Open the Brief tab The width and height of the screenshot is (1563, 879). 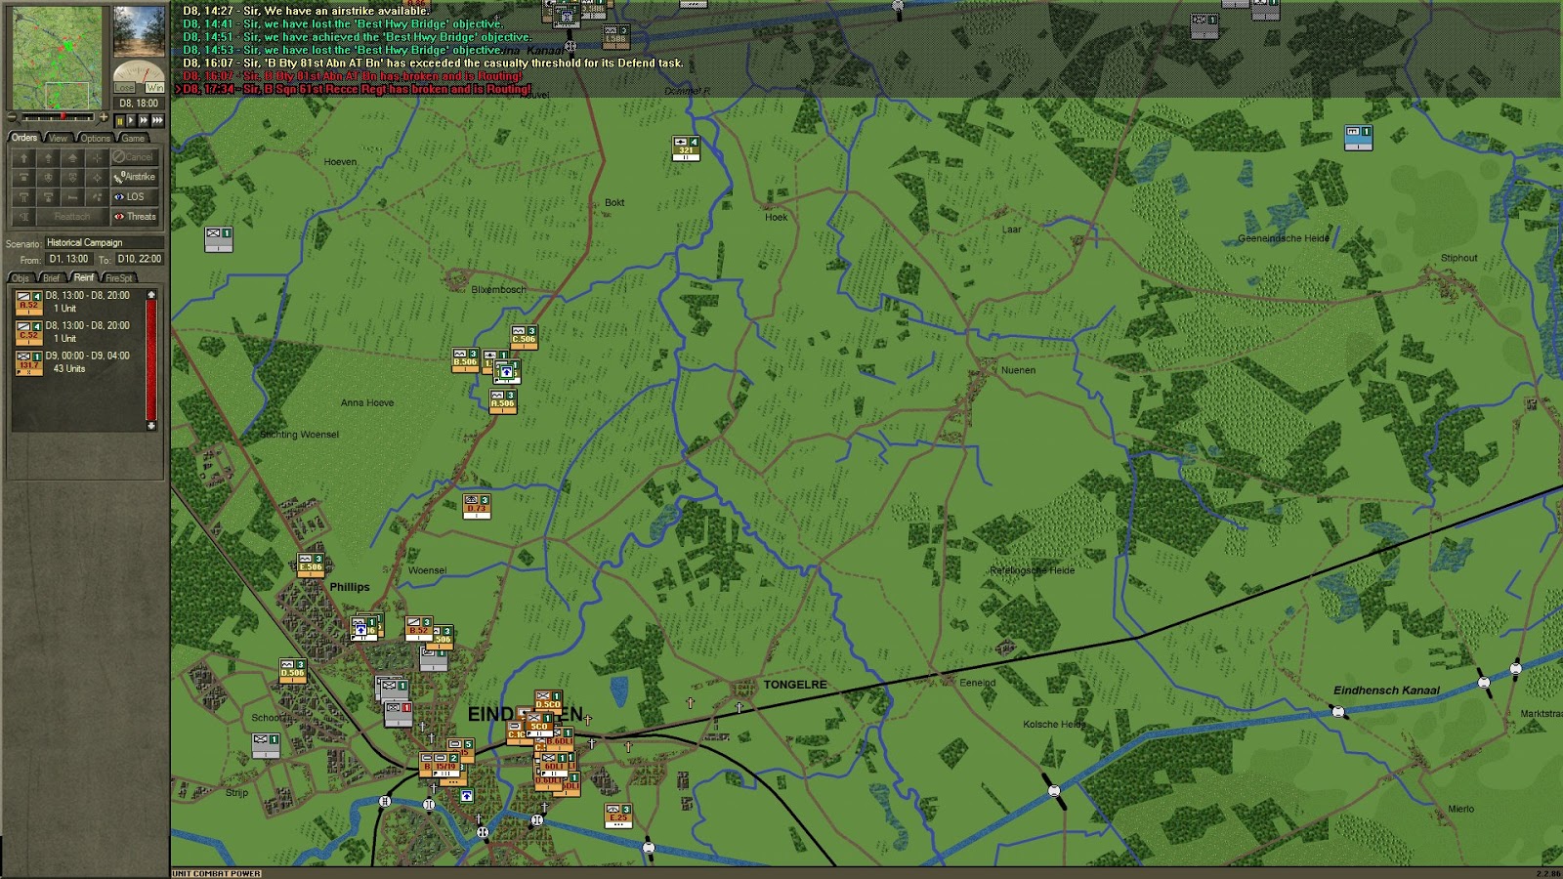click(51, 277)
